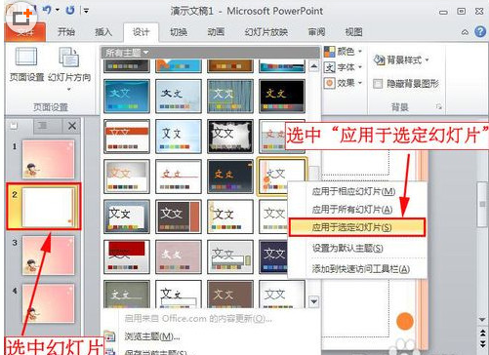Switch to the outline tab in slide pane
This screenshot has width=489, height=355.
click(43, 126)
